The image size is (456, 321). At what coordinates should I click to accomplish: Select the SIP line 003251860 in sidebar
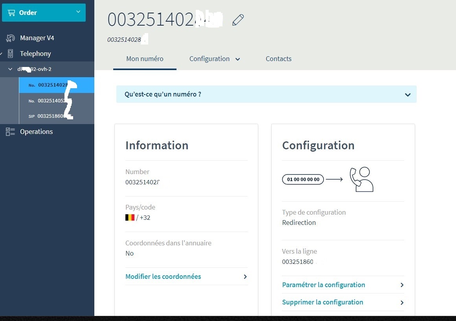(51, 116)
